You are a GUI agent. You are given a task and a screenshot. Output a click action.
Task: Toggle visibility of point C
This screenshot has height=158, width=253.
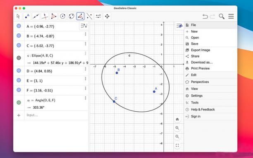click(x=19, y=45)
